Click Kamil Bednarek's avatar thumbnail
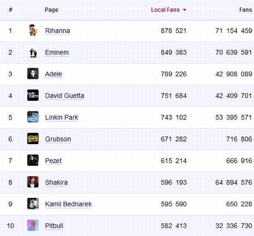 click(x=33, y=204)
